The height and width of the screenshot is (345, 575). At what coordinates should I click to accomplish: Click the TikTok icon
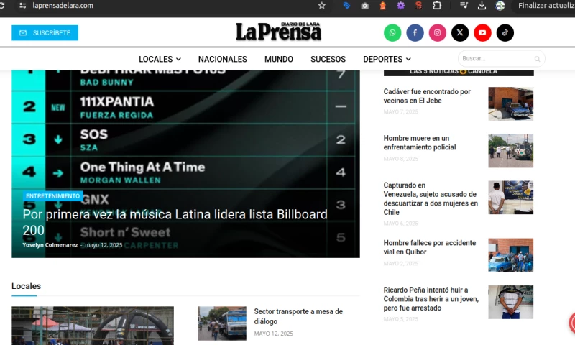pos(505,32)
